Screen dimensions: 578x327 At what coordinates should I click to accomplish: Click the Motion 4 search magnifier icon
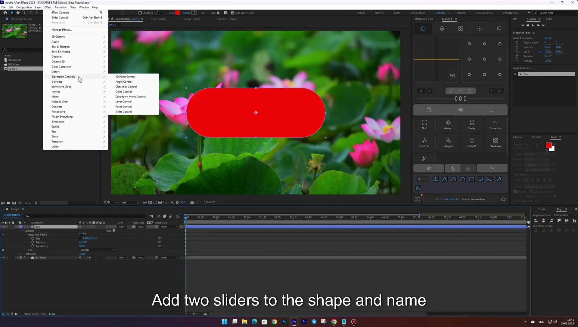tap(499, 28)
